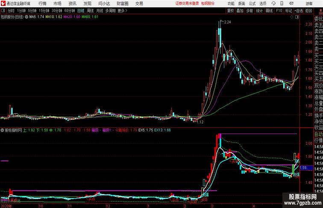Open the 行情 menu
323x208 pixels.
tap(42, 3)
